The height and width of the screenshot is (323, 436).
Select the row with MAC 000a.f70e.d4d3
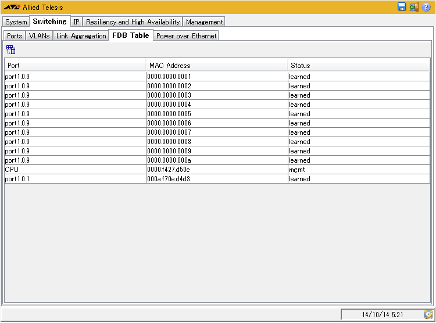pos(216,179)
